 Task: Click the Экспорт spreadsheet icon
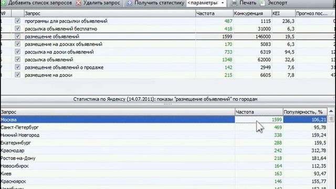point(262,3)
